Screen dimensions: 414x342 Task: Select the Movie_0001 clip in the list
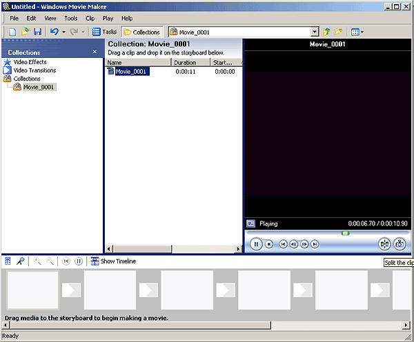click(x=131, y=72)
